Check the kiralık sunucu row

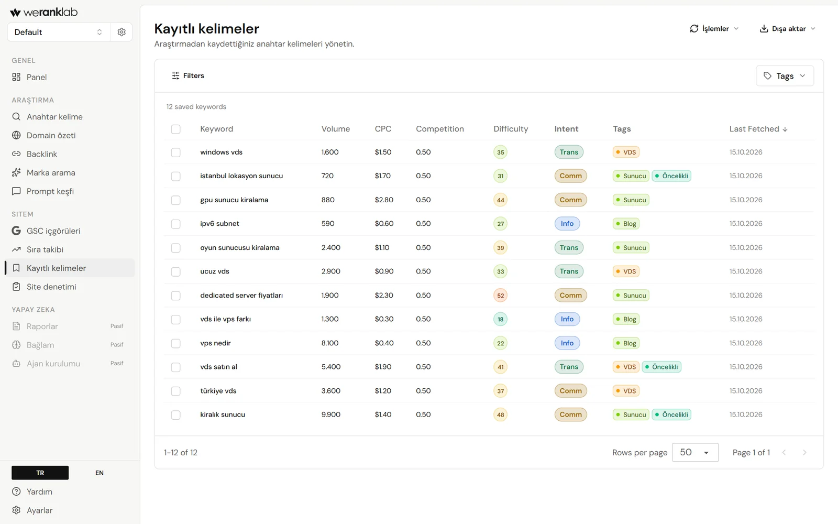(x=176, y=415)
